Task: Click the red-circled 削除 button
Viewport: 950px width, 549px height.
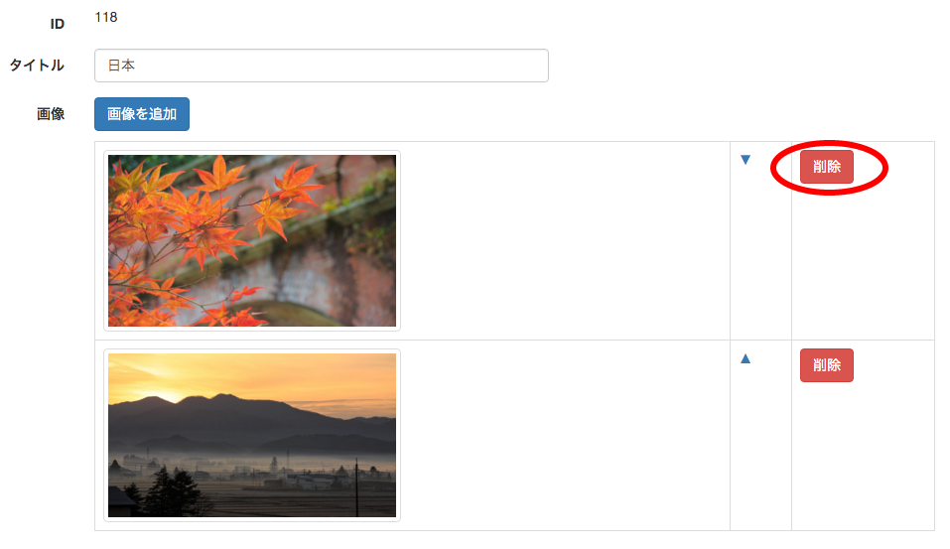Action: [x=826, y=167]
